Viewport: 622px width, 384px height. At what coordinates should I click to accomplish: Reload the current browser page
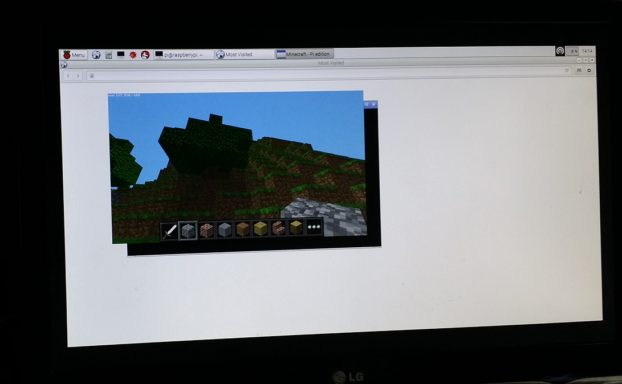[566, 70]
